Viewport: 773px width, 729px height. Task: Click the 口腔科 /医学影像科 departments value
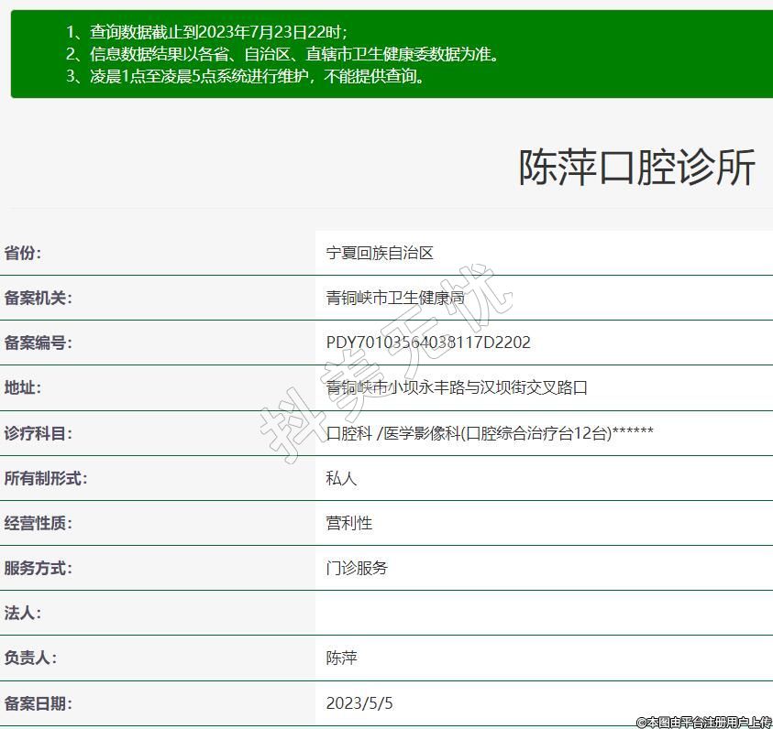pos(490,432)
